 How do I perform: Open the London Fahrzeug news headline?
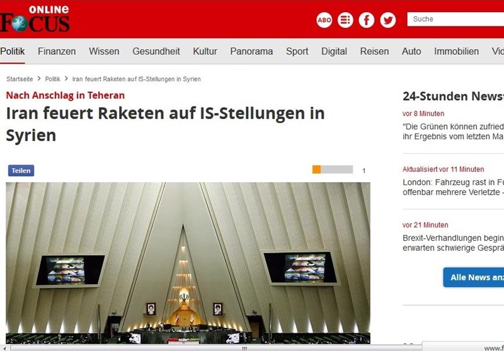tap(453, 187)
